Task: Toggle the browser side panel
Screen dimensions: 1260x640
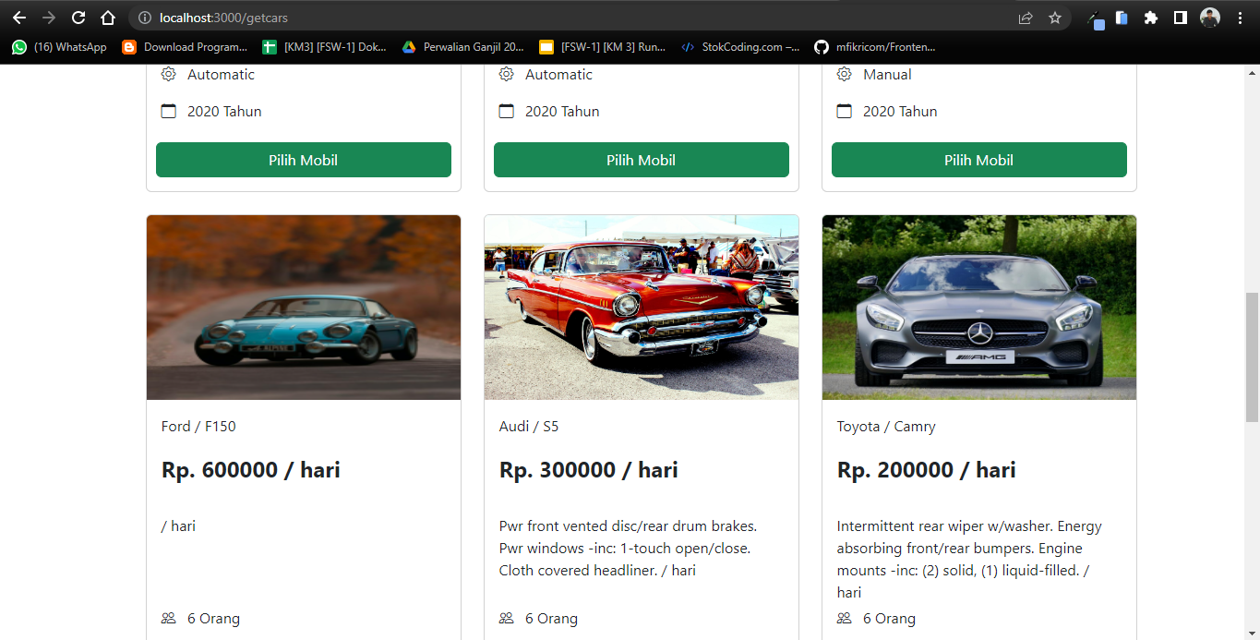Action: click(x=1180, y=18)
